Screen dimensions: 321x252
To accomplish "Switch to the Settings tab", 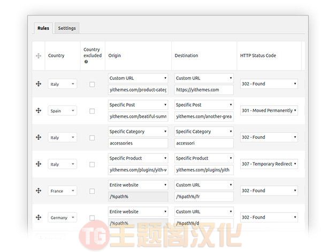I will pos(67,28).
